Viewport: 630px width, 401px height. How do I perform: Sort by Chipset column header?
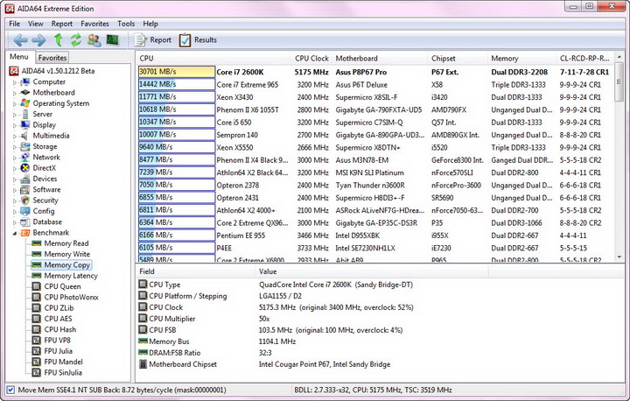pos(458,59)
